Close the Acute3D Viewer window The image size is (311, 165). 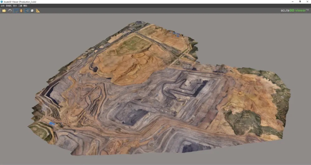point(308,2)
